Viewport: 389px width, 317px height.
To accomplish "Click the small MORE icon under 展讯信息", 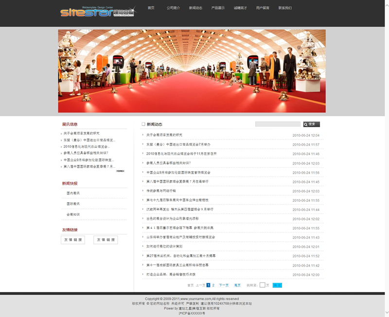I will point(120,171).
